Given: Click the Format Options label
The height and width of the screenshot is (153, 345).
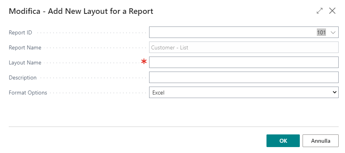Looking at the screenshot, I should tap(28, 93).
